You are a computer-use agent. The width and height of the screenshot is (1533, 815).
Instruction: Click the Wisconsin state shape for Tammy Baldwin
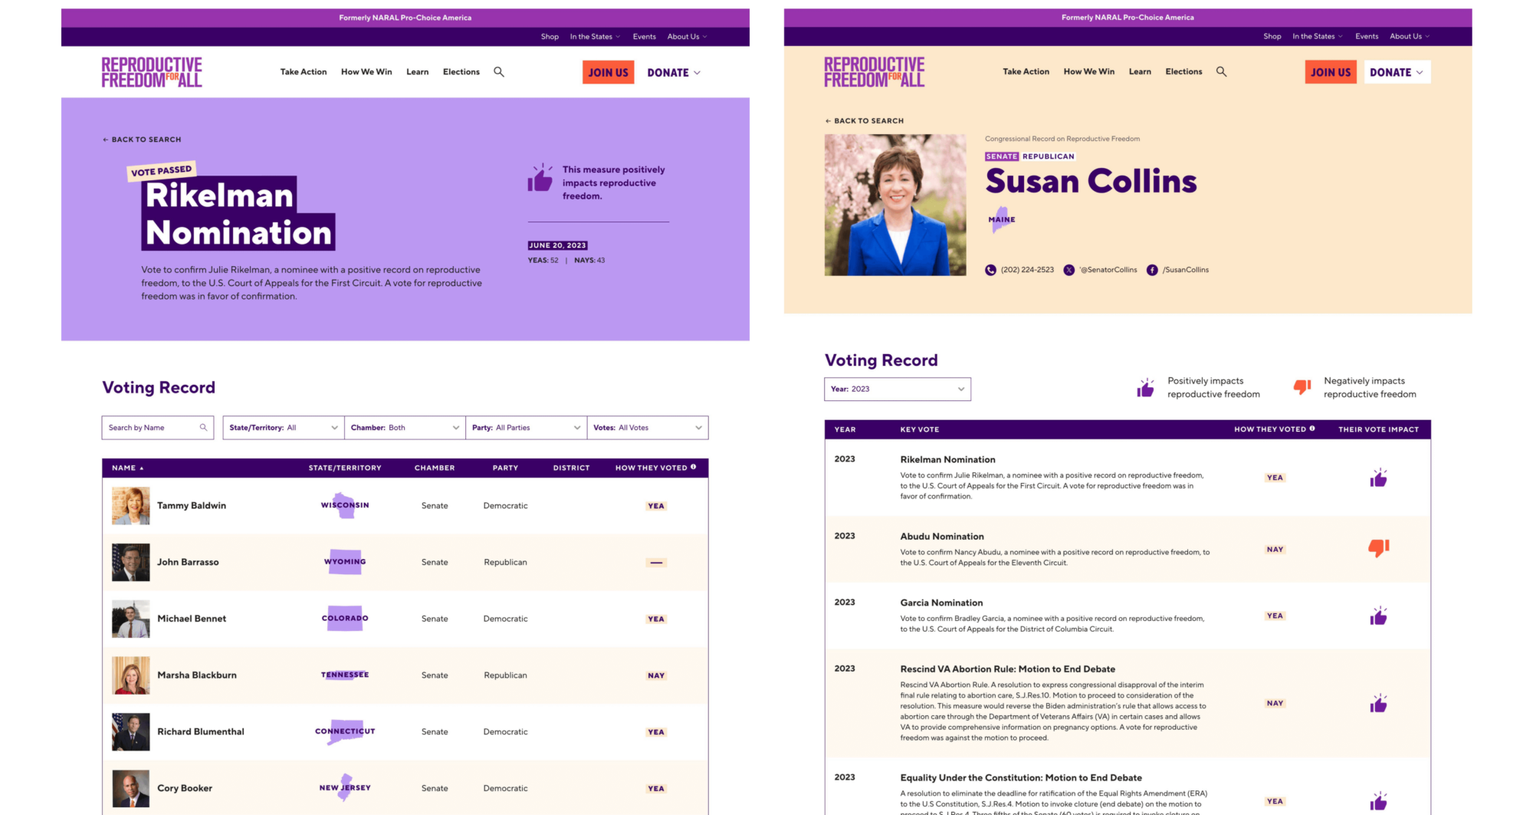coord(345,505)
